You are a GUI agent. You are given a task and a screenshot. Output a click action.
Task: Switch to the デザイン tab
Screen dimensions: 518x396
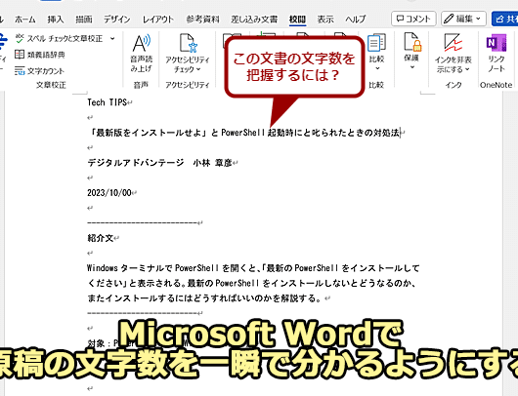coord(117,20)
